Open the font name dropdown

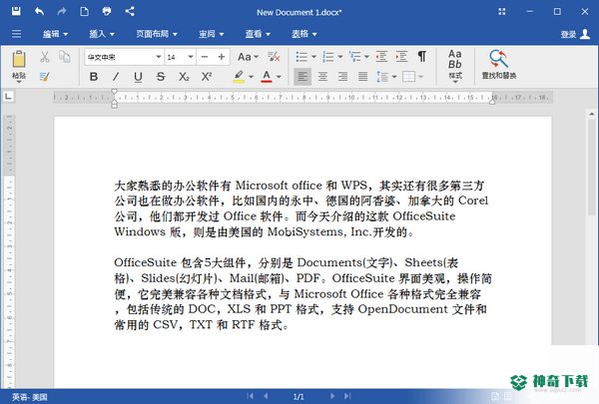(x=158, y=57)
